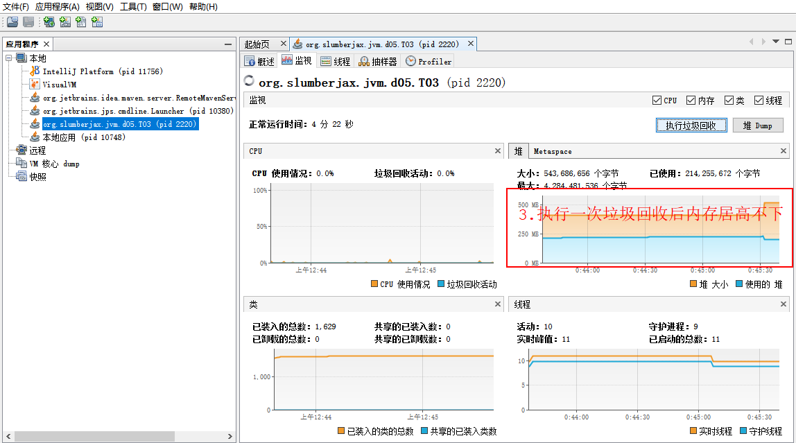Open the 视图(V) menu
Screen dimensions: 796x443
(x=100, y=7)
